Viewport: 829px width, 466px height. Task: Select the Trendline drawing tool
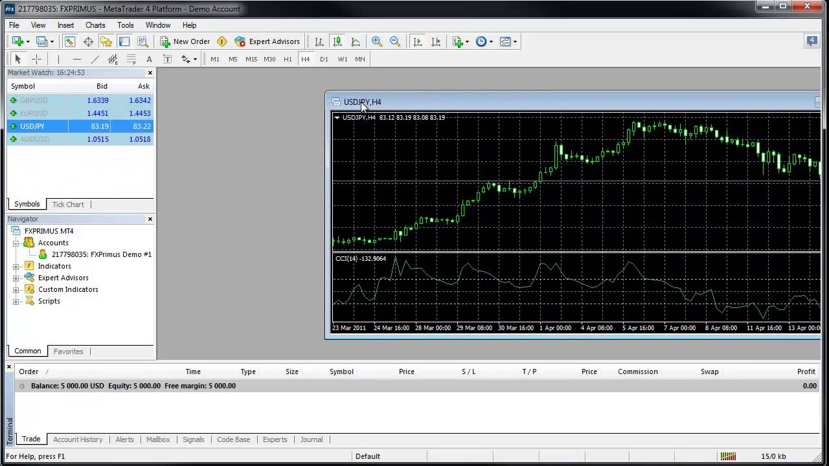[x=95, y=59]
